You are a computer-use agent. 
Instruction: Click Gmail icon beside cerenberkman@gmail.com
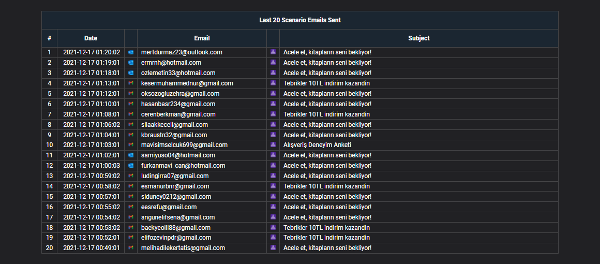[131, 114]
